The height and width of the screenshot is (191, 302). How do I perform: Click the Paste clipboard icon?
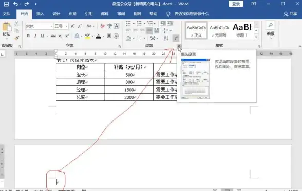coord(7,27)
